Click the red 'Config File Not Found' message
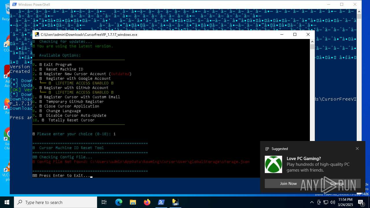Screen dimensions: 370x208 point(141,161)
